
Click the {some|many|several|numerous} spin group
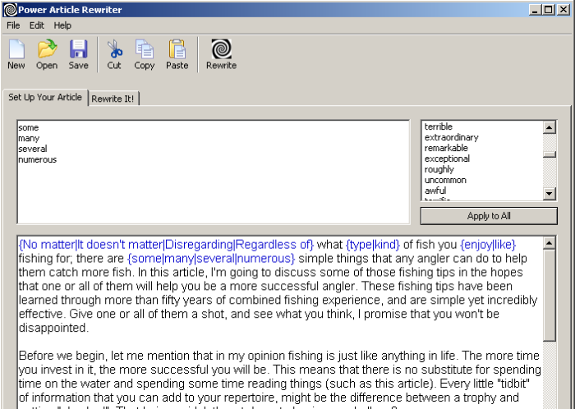[x=211, y=259]
